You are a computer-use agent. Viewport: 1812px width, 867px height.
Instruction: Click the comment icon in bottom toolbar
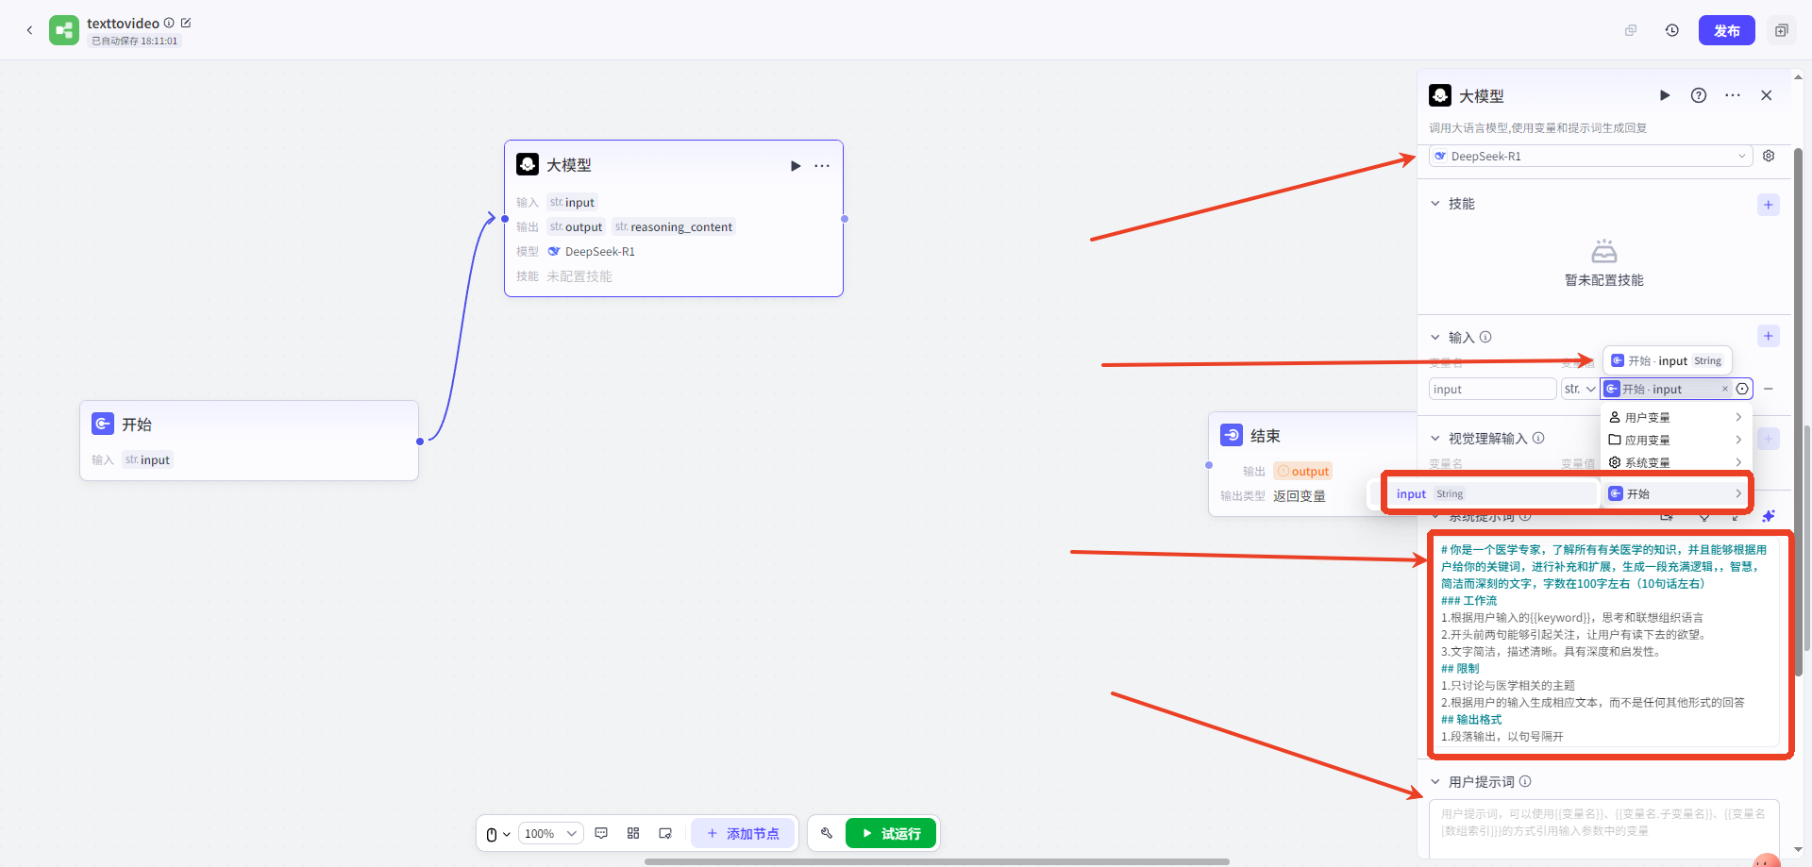click(x=601, y=833)
